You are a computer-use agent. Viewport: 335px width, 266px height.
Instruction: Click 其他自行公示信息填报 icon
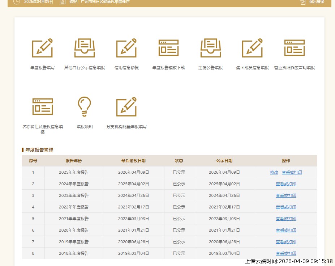(85, 48)
